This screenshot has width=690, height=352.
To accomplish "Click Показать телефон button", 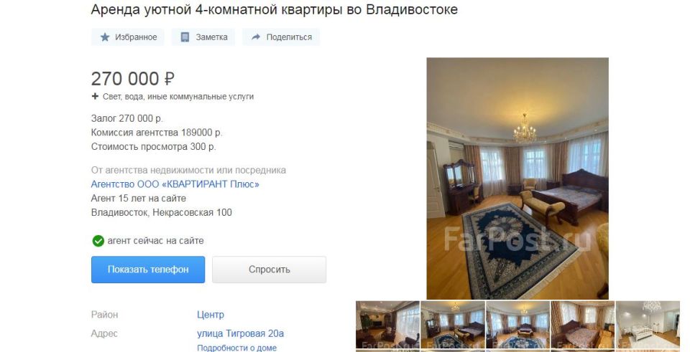I will tap(148, 270).
